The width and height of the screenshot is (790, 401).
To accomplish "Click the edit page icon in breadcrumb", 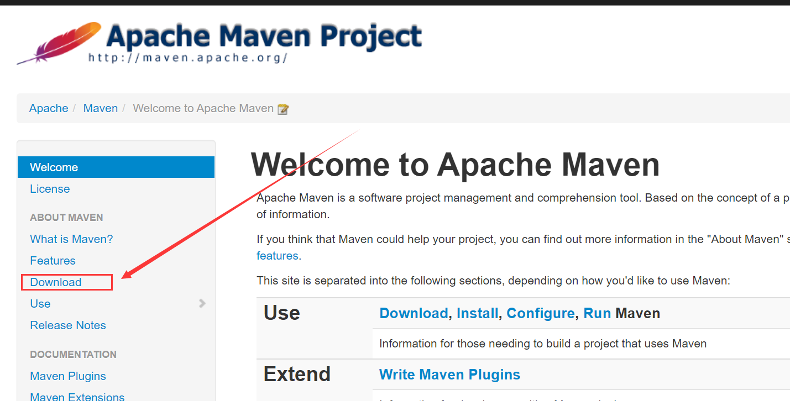I will [x=283, y=109].
